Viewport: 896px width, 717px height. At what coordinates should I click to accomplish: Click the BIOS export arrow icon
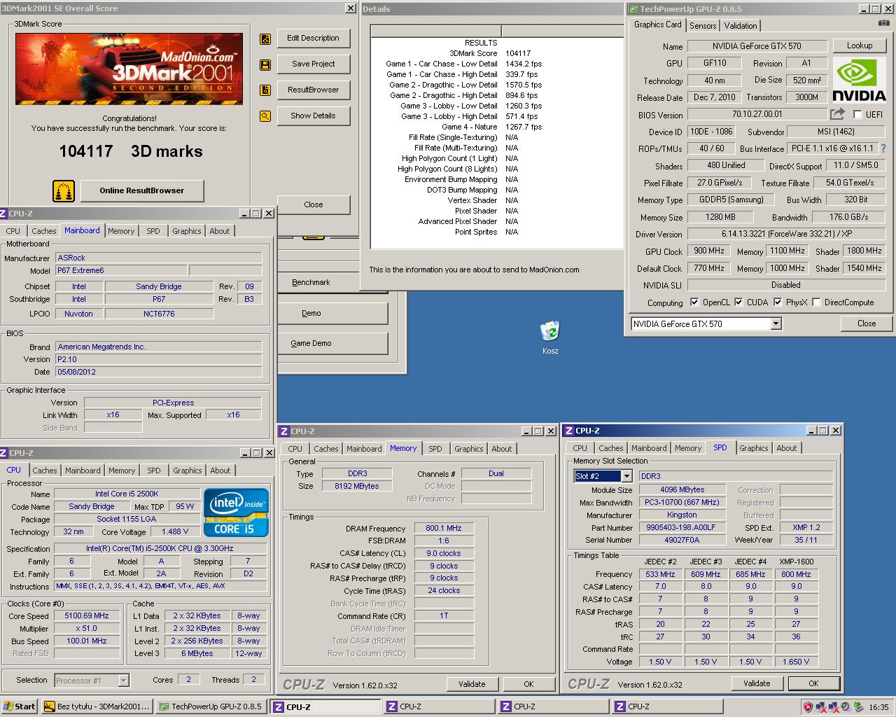pyautogui.click(x=837, y=114)
